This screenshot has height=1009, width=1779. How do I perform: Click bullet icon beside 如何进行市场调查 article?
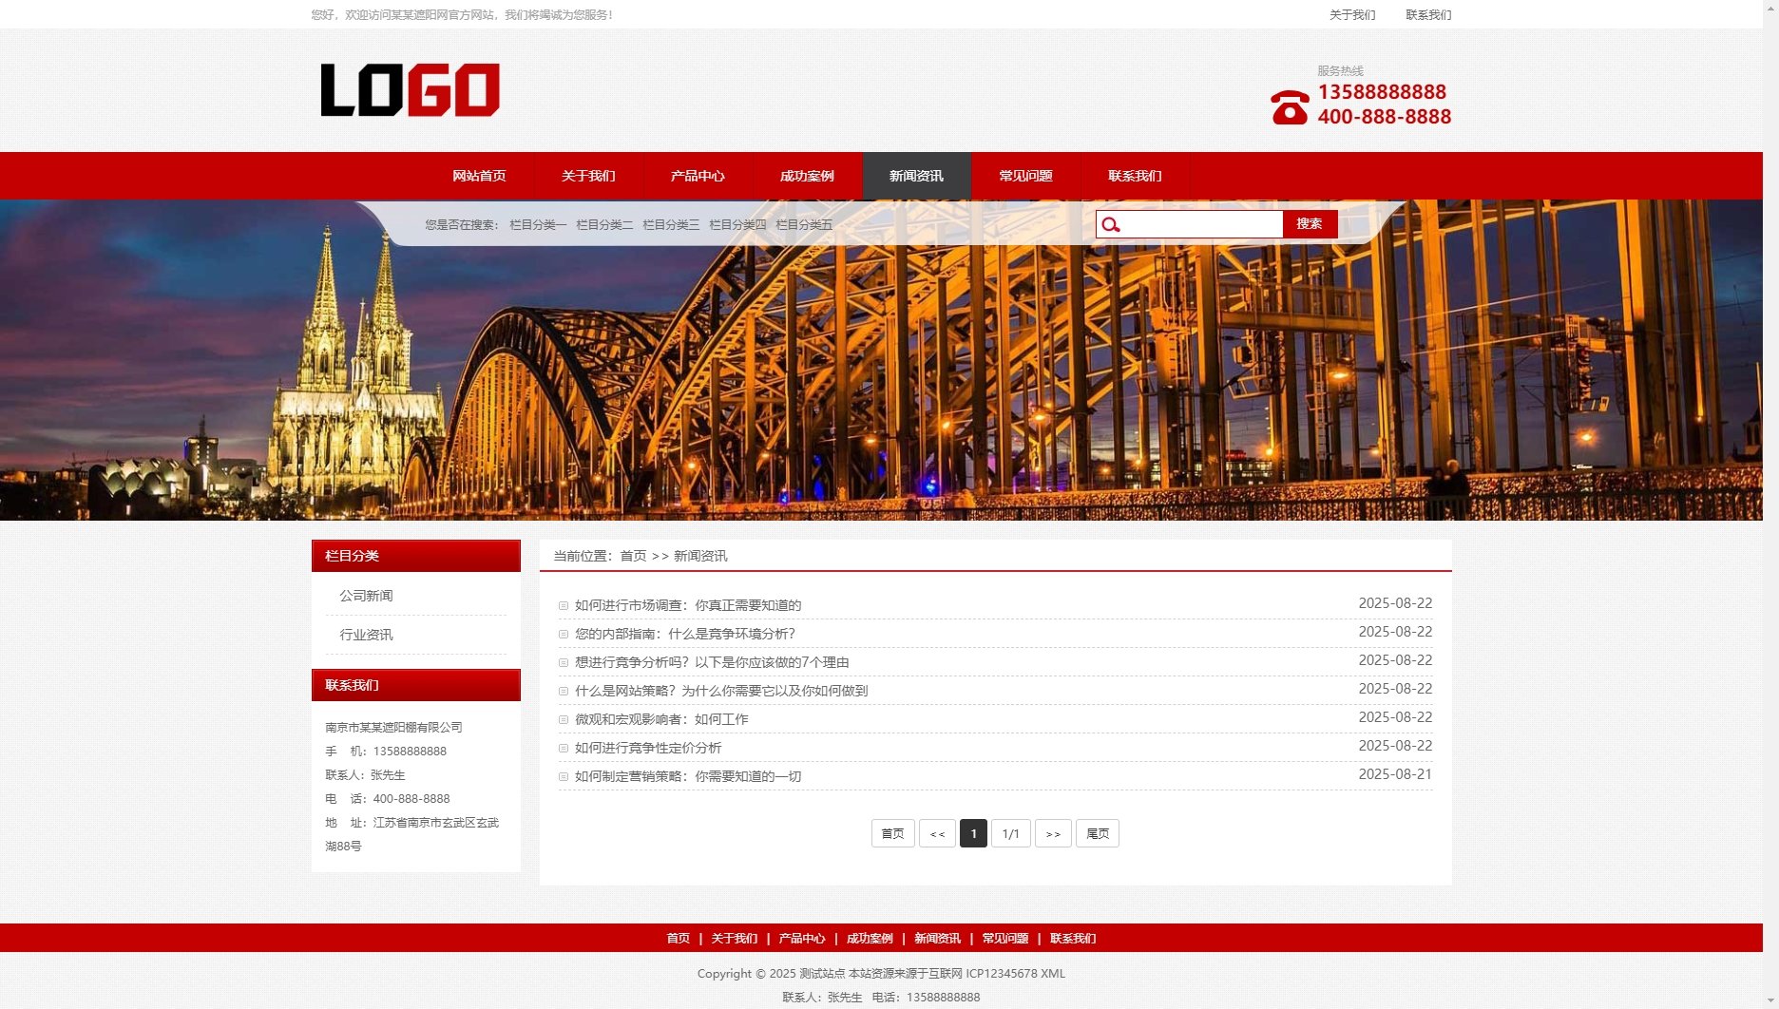564,606
